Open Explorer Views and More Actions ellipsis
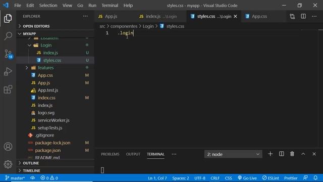The height and width of the screenshot is (182, 323). coord(85,16)
